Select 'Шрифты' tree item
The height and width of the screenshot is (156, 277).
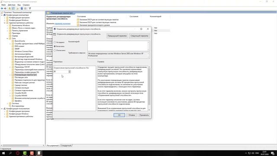(x=18, y=101)
